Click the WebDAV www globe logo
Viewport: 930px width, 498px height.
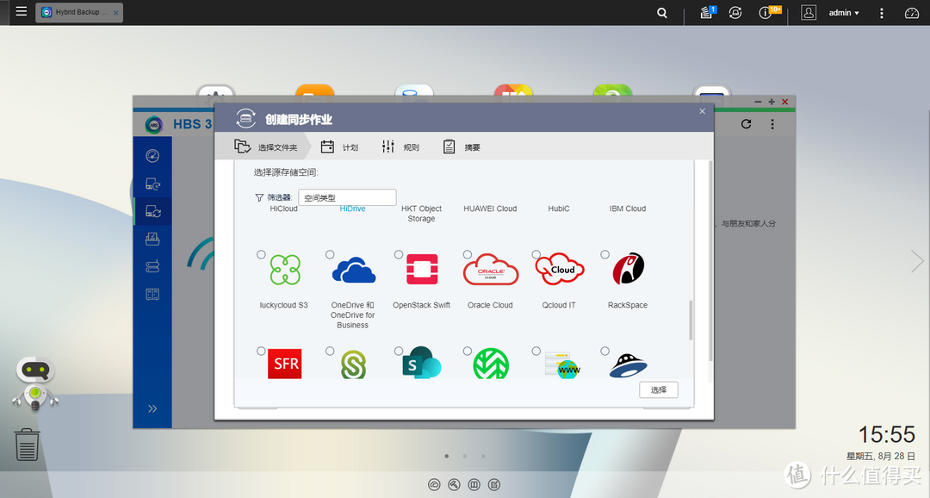coord(562,364)
